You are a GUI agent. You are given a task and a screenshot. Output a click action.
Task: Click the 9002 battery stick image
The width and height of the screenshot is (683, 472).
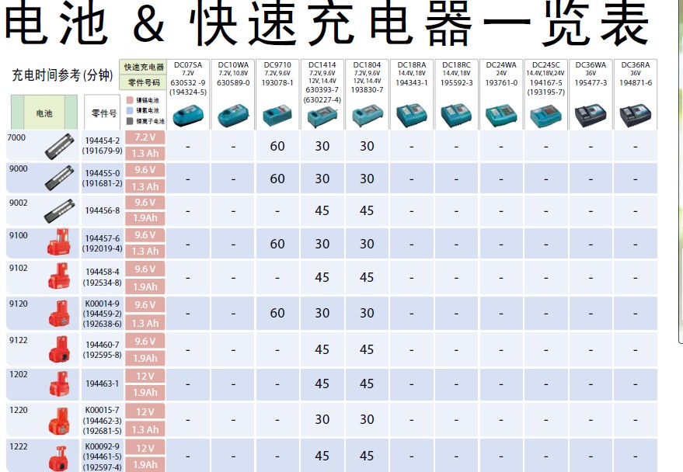(x=60, y=211)
